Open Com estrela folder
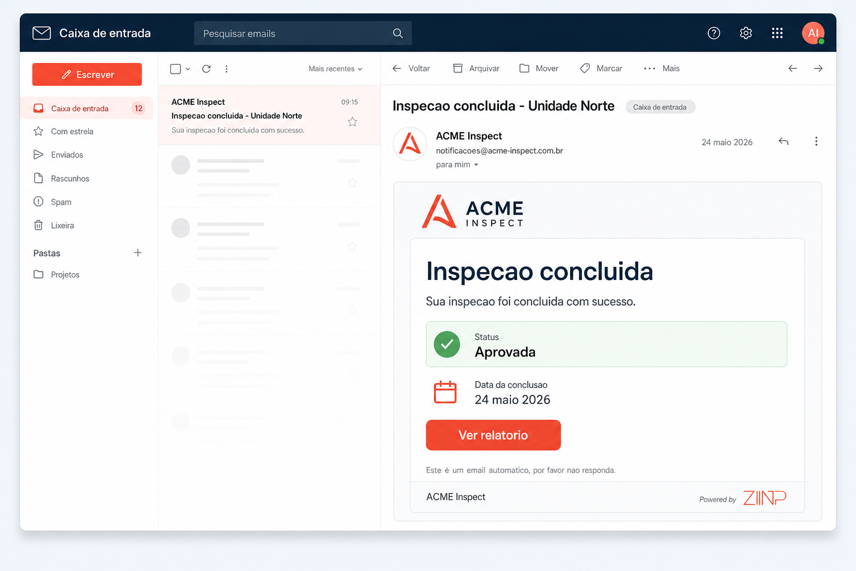 [x=64, y=132]
